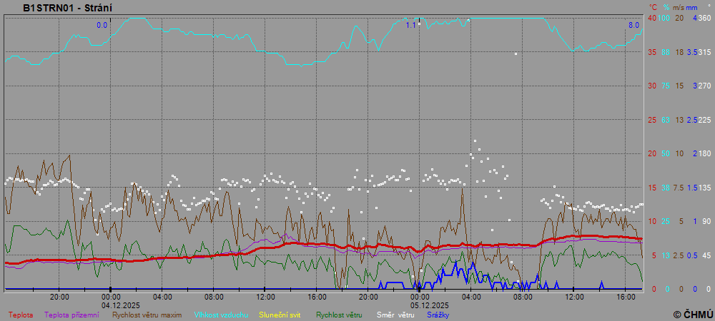Click the °C unit label on axis header

coord(651,7)
